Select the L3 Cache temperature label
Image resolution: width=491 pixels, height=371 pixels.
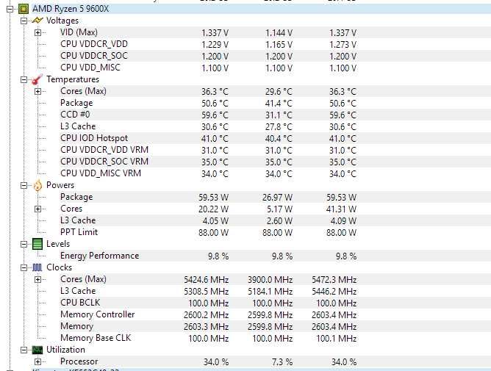tap(78, 126)
